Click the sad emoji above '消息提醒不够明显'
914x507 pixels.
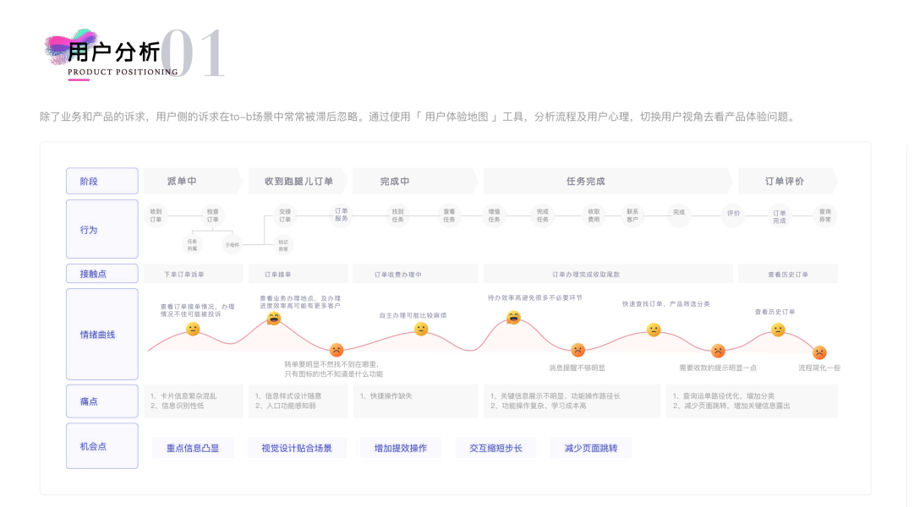(x=577, y=350)
